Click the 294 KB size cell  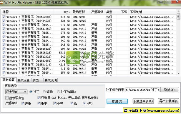[x=65, y=37]
